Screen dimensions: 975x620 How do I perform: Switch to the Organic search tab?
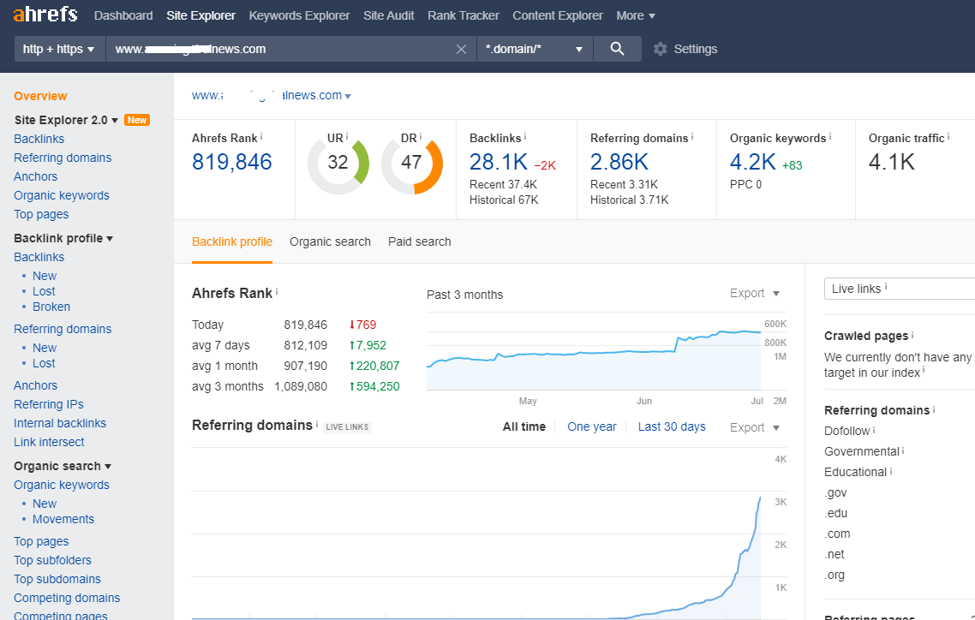coord(330,241)
